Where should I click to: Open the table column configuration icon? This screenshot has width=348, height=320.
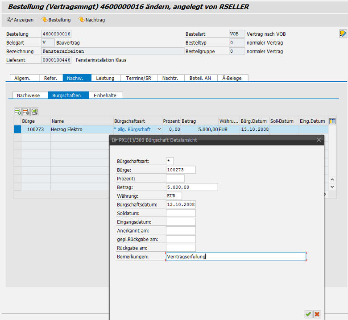coord(332,121)
